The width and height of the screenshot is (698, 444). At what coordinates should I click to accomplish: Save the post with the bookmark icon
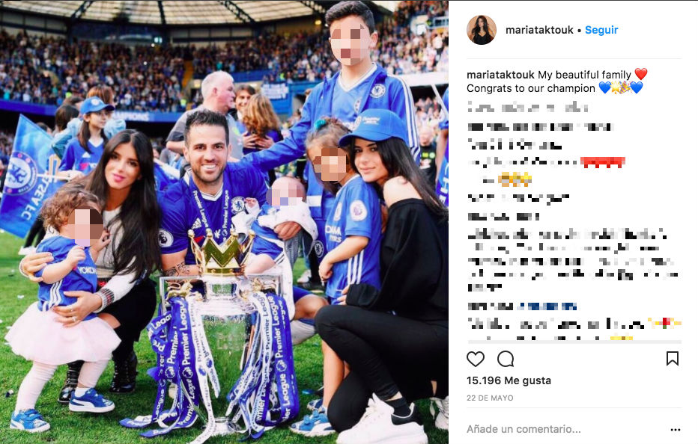point(673,359)
